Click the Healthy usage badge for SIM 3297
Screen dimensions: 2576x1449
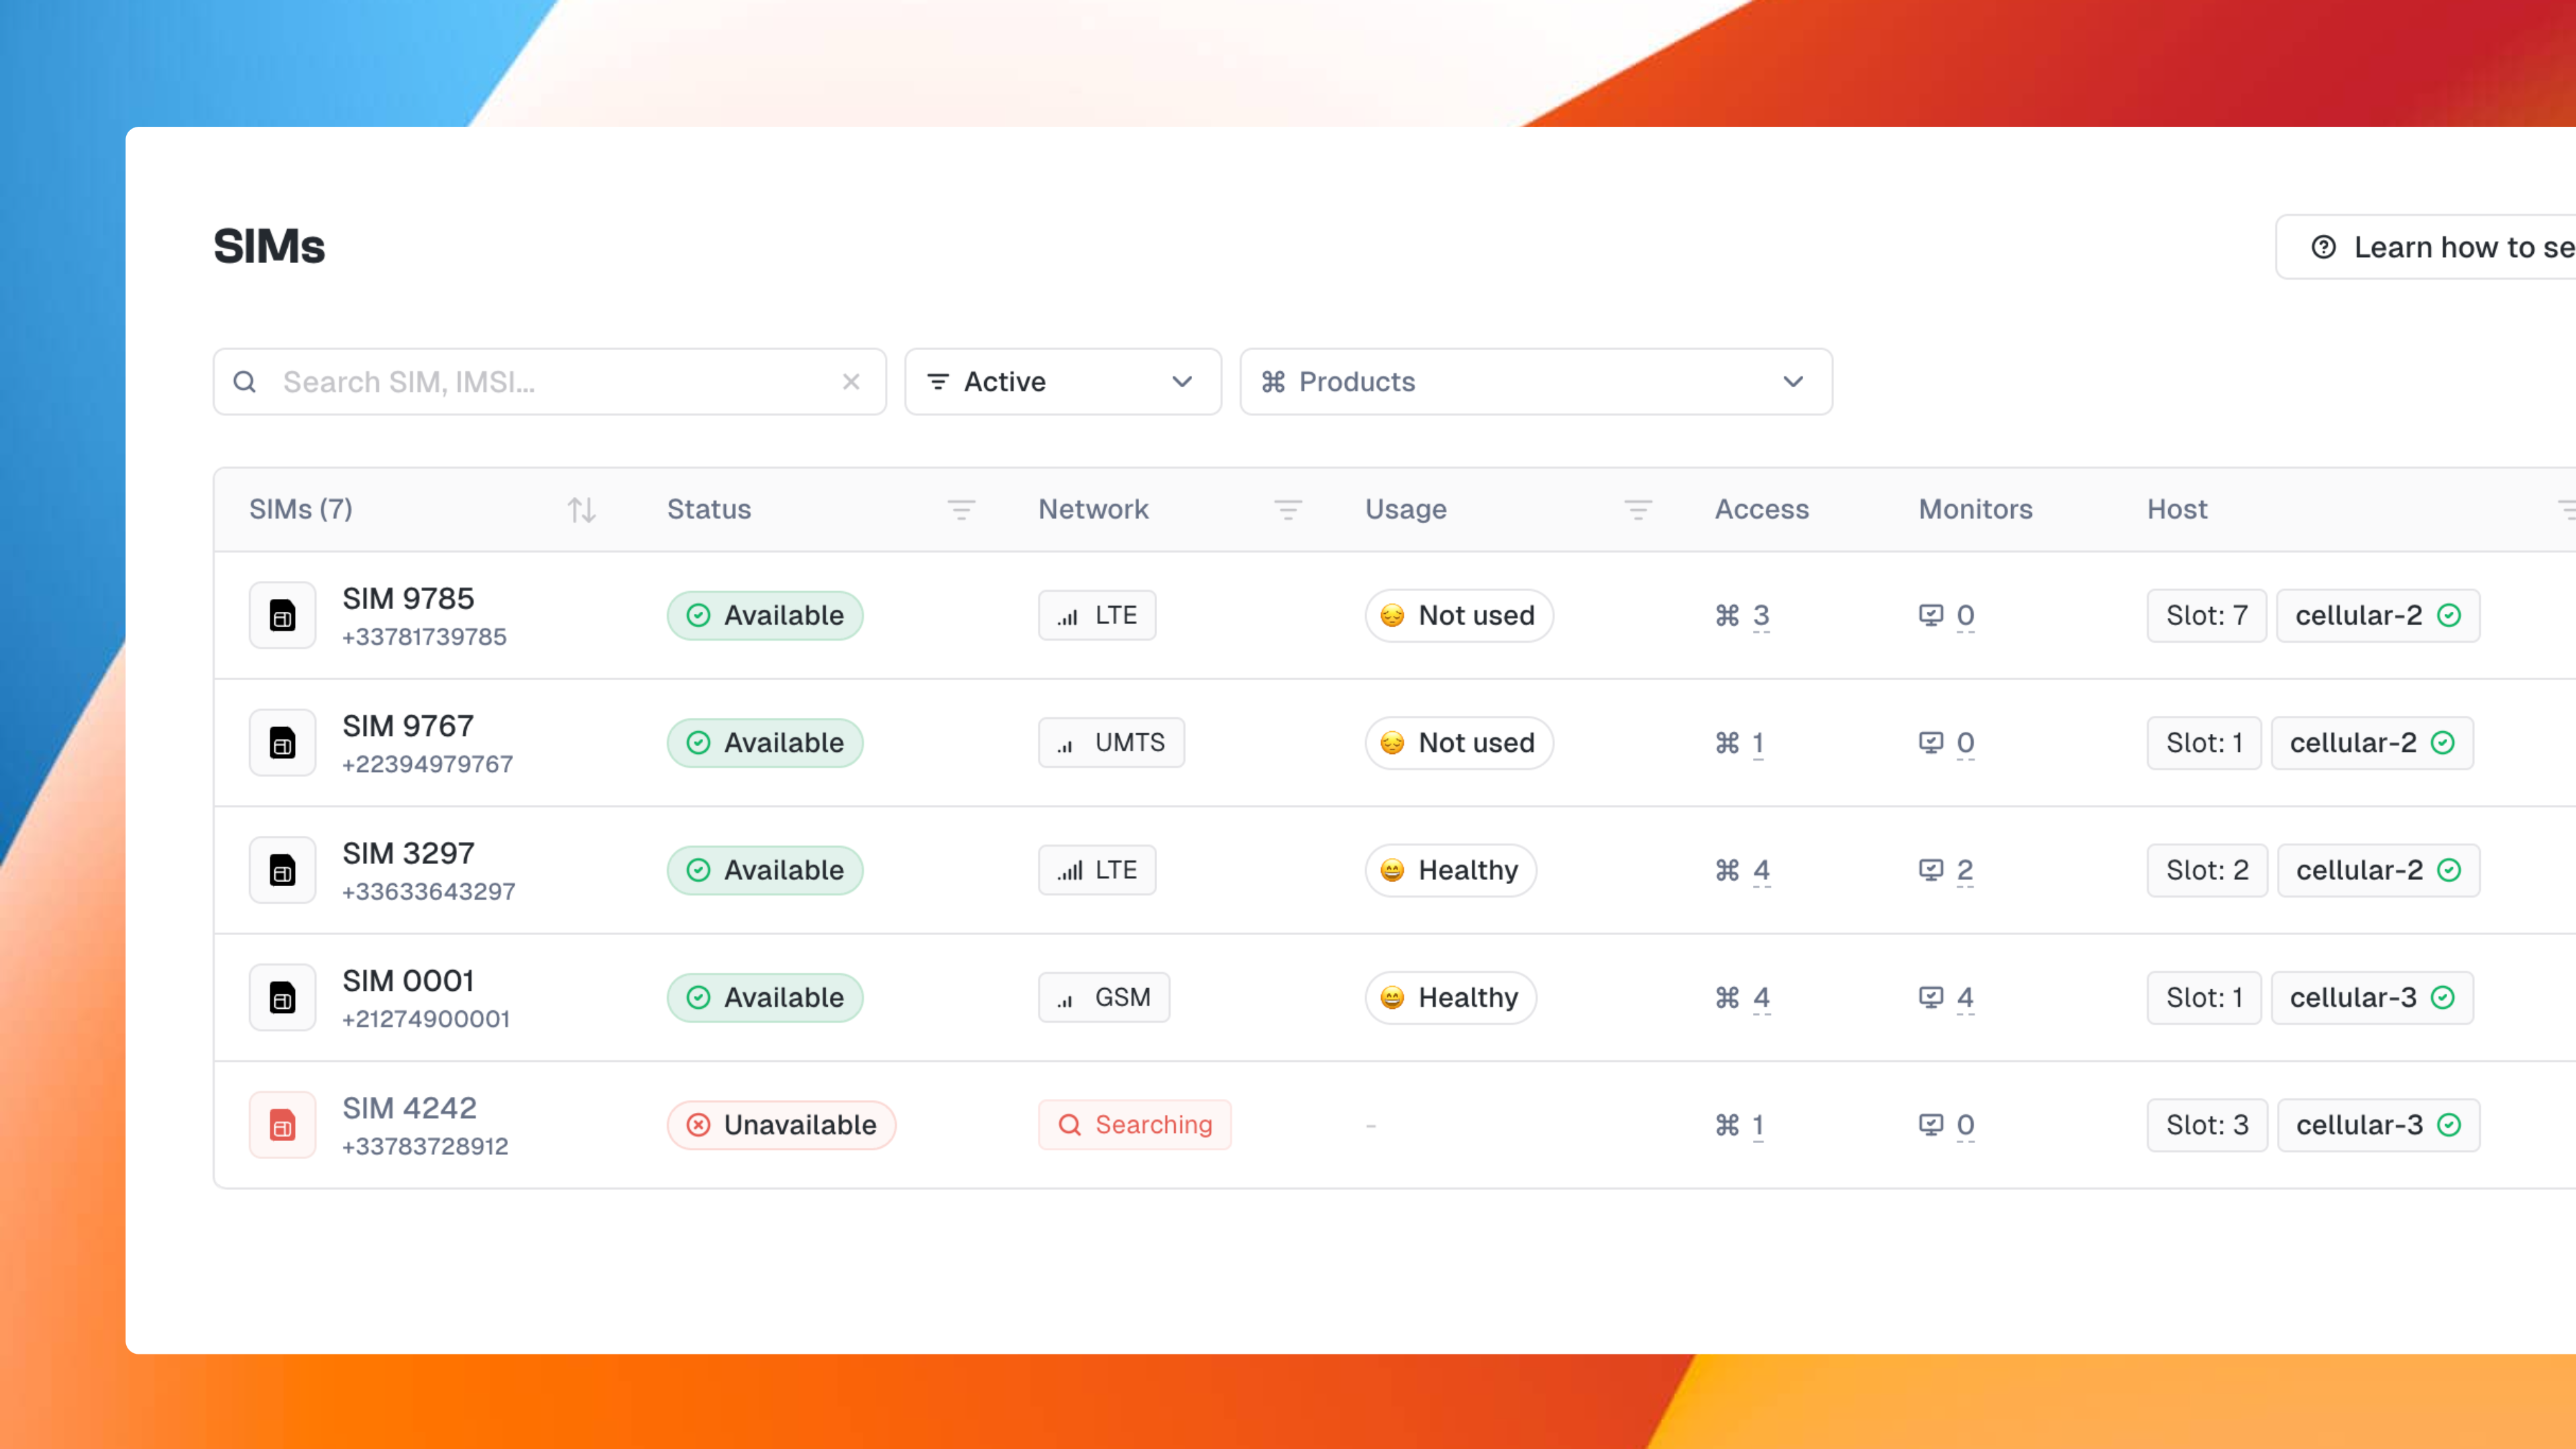pyautogui.click(x=1450, y=870)
